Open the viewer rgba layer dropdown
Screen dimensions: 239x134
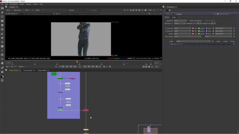point(9,10)
